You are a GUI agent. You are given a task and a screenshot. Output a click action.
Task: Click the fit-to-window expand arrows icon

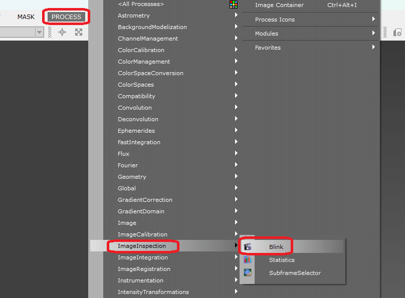(x=79, y=32)
